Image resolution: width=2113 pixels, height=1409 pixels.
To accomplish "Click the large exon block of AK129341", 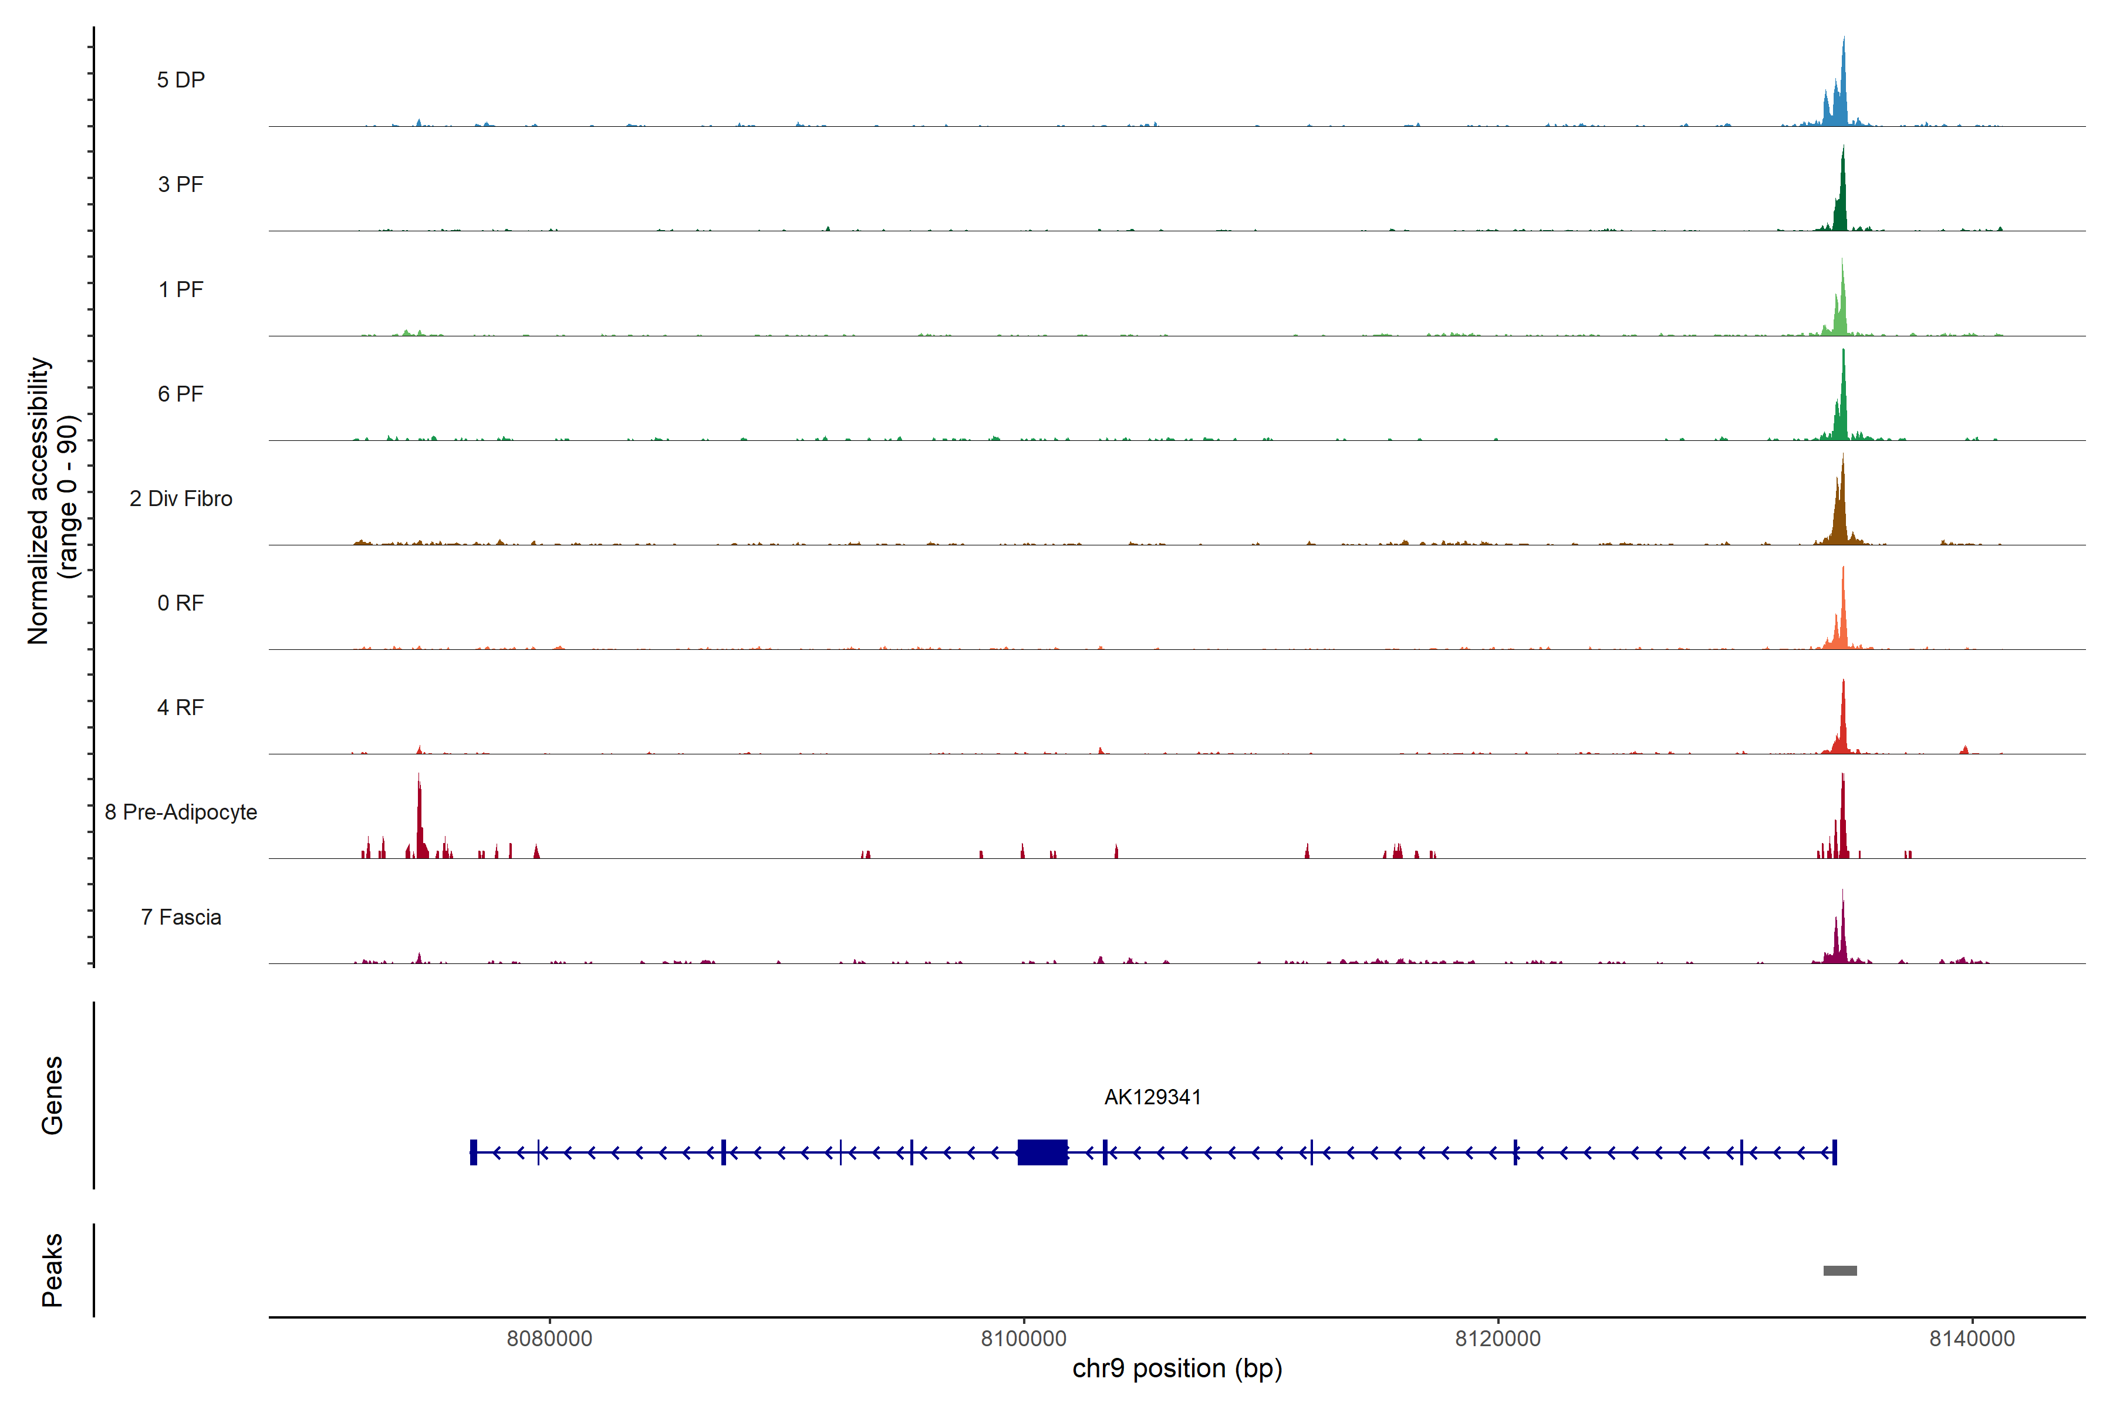I will pos(1042,1152).
